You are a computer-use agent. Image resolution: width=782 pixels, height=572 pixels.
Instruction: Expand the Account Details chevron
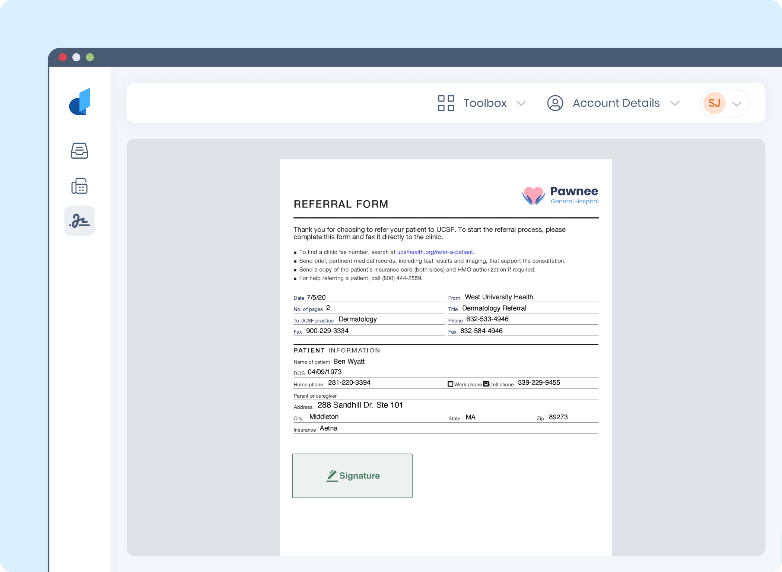[675, 104]
